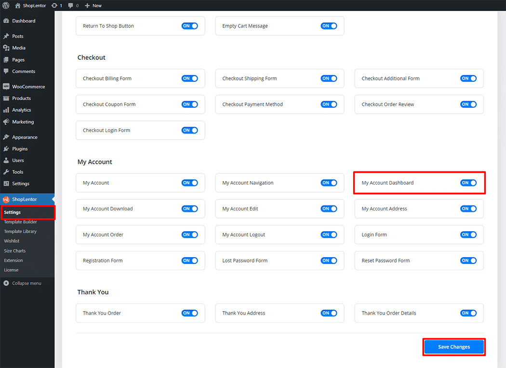
Task: Click the WordPress logo icon
Action: (x=6, y=5)
